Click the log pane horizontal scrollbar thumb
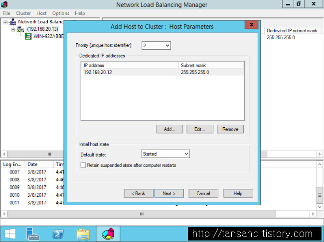This screenshot has width=324, height=242. coord(142,214)
